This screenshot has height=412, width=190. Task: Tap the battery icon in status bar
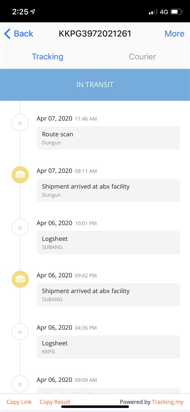tap(177, 12)
